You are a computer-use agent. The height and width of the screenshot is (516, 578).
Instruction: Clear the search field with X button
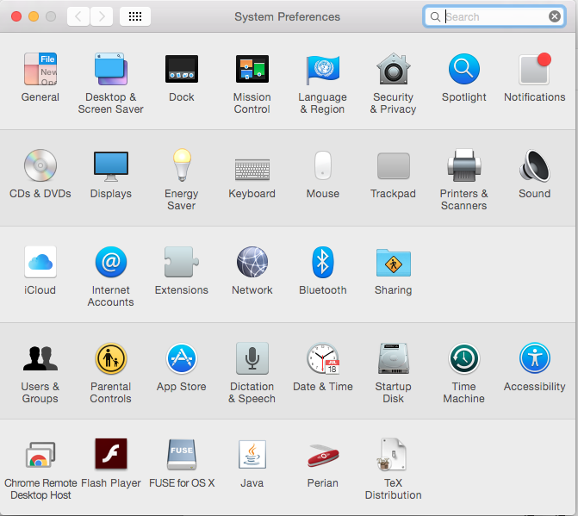coord(555,16)
